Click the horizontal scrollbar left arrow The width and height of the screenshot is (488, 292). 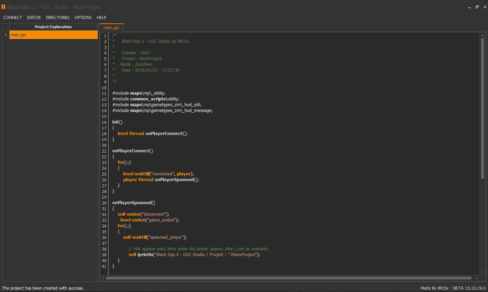pyautogui.click(x=103, y=278)
